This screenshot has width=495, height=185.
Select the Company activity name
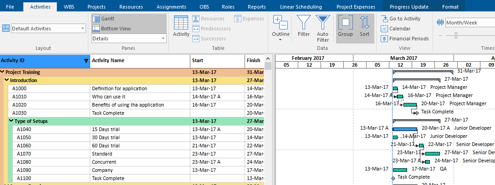[x=102, y=170]
